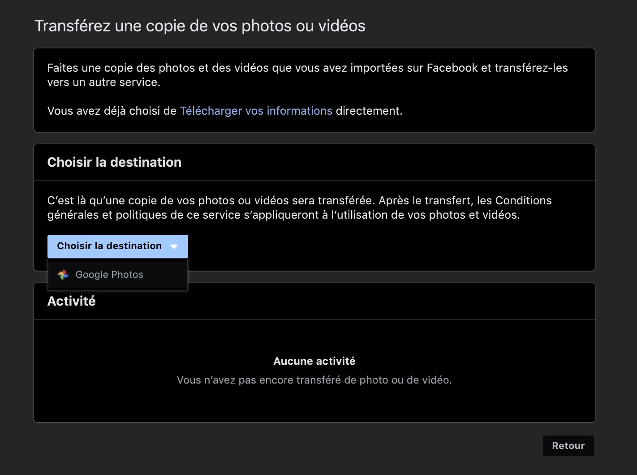Click the page title about transferring photos
Screen dimensions: 637x475
[200, 26]
